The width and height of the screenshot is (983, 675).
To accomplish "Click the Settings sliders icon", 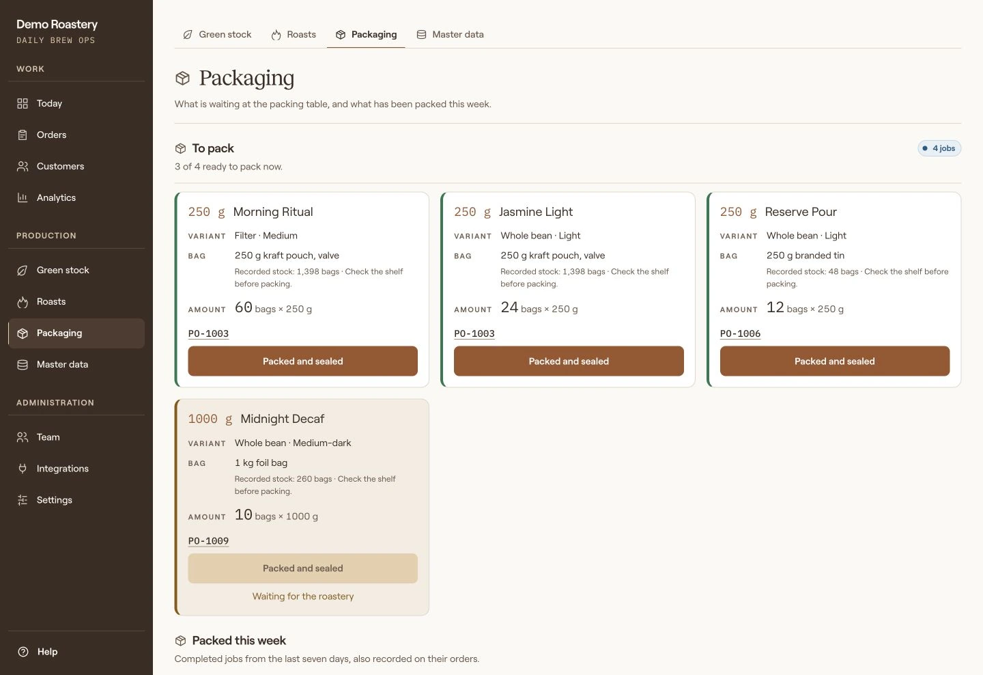I will (x=23, y=499).
